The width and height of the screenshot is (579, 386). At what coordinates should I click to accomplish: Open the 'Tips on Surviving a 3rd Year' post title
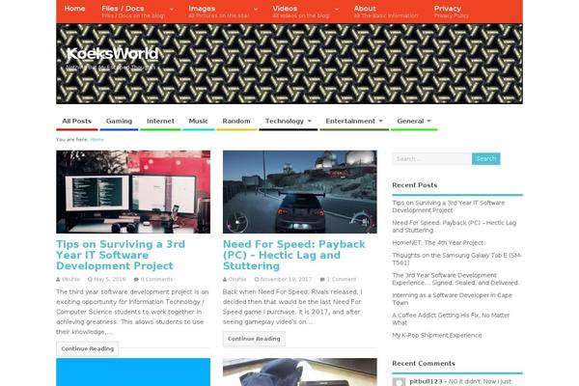pos(121,255)
